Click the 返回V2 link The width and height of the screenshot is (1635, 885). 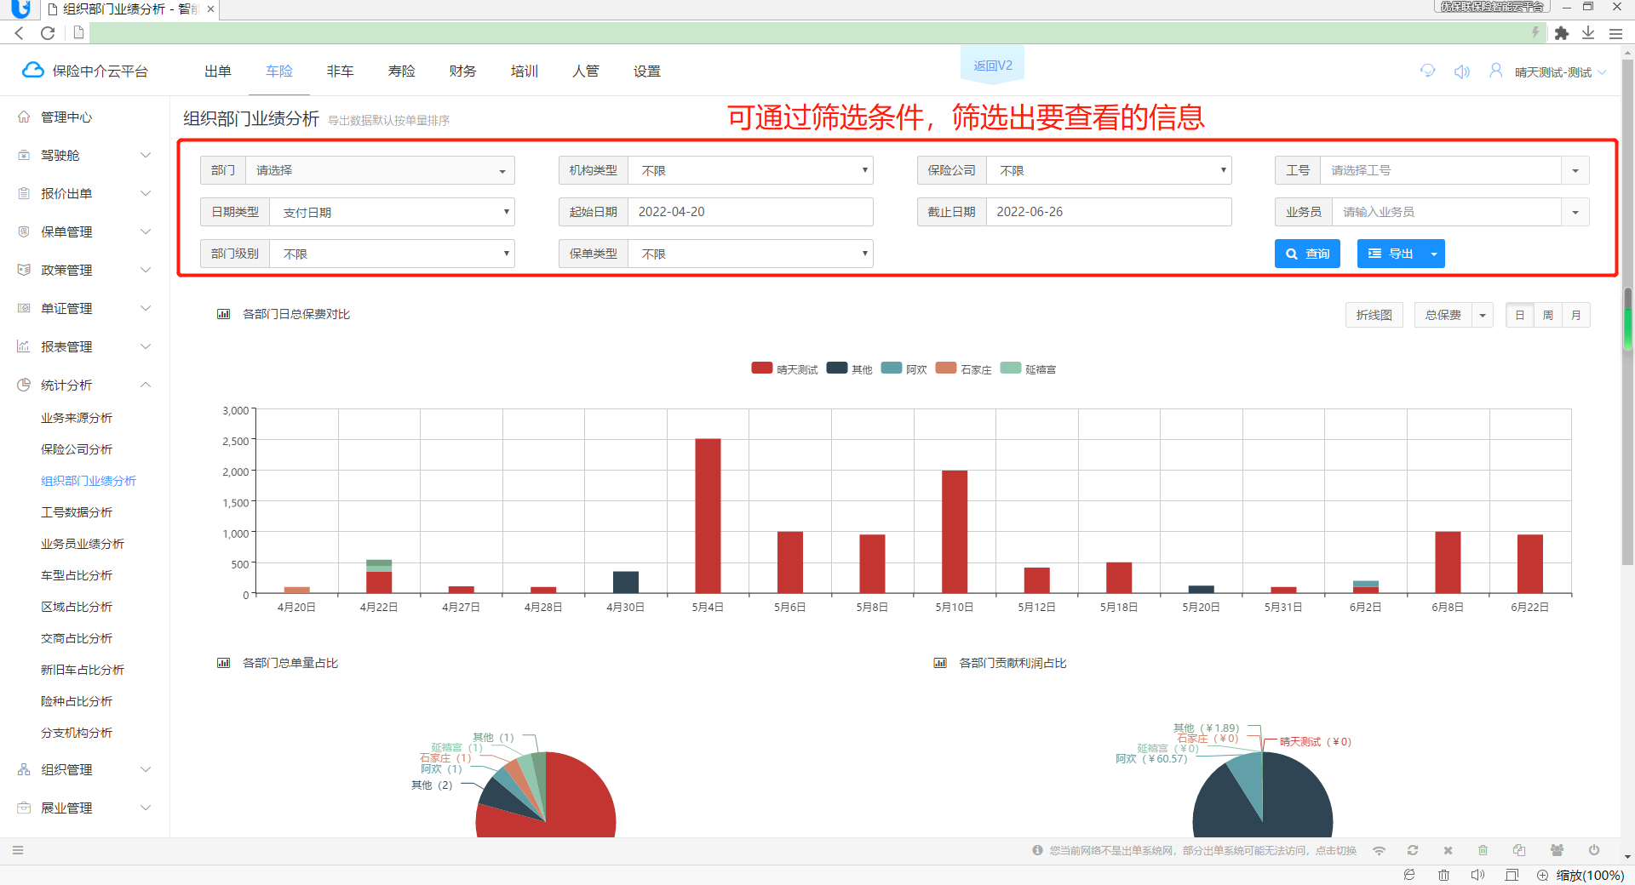coord(993,66)
